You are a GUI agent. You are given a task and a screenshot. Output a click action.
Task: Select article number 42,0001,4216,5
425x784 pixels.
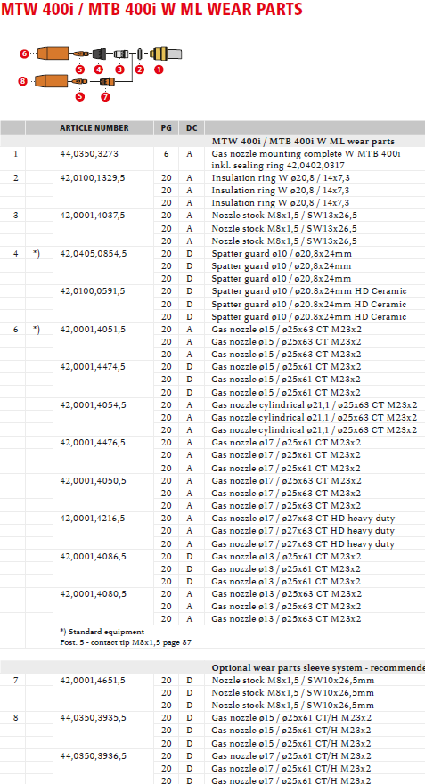coord(93,519)
